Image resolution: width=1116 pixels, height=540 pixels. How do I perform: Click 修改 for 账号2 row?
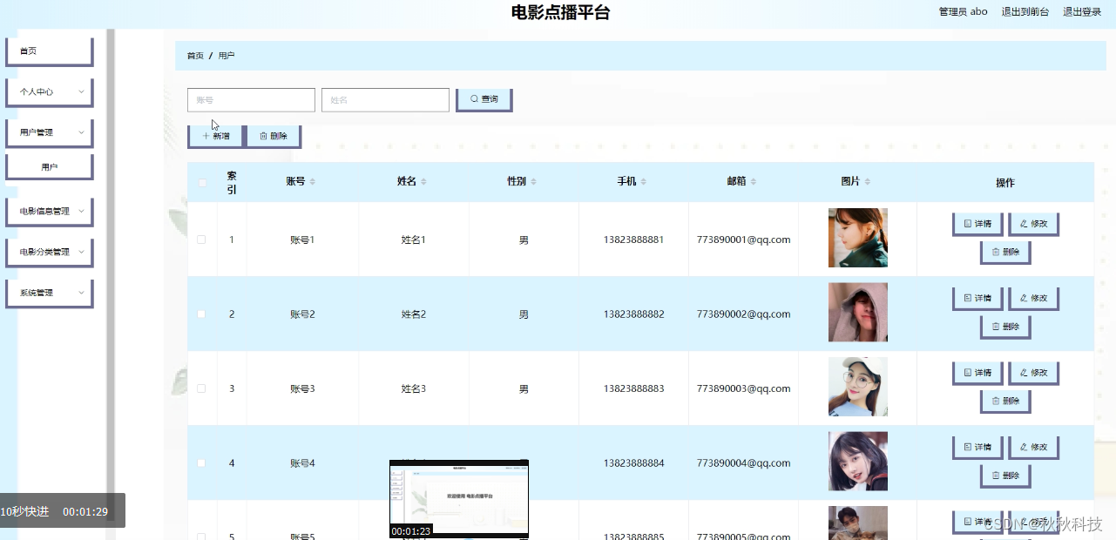click(x=1033, y=299)
